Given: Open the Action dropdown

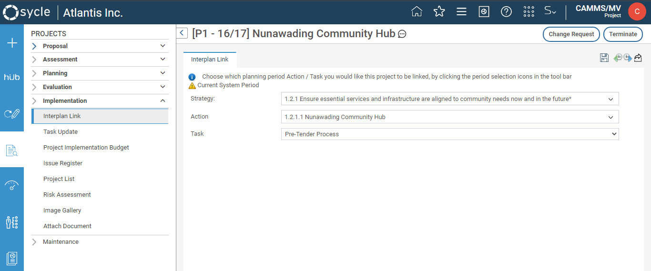Looking at the screenshot, I should point(450,117).
